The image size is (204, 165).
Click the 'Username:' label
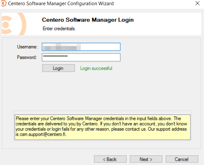(27, 47)
